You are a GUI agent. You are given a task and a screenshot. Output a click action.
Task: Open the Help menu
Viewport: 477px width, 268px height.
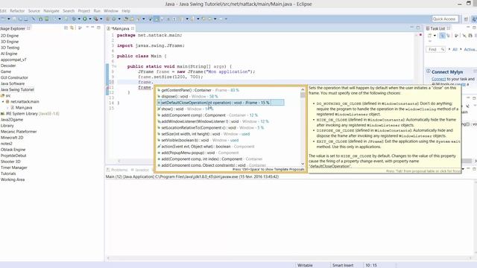point(126,10)
